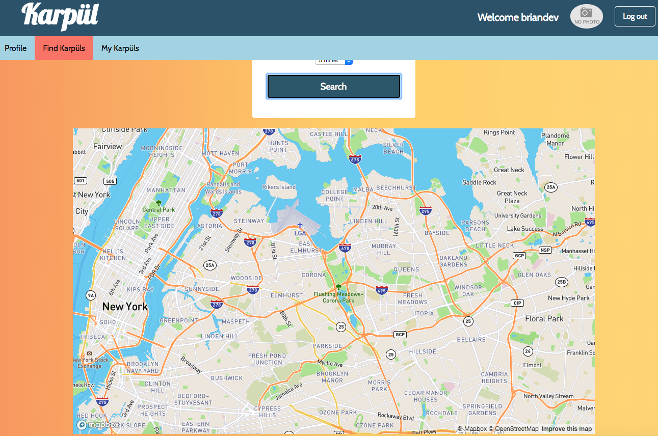The width and height of the screenshot is (658, 436).
Task: Click the CIP parkway shield
Action: coord(518,303)
